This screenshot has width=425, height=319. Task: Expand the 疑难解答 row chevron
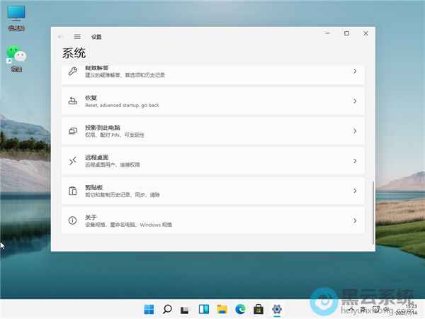coord(354,72)
